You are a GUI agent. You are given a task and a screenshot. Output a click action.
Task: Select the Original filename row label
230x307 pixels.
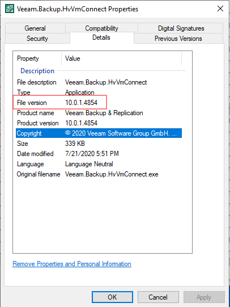[x=39, y=174]
